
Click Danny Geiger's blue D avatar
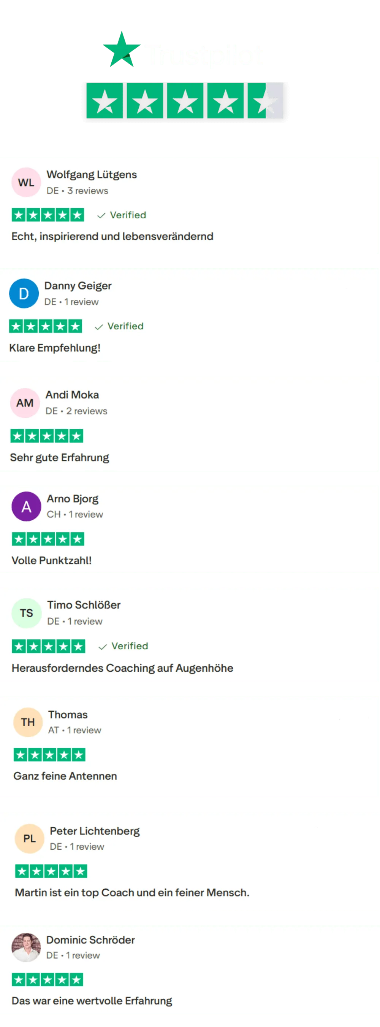coord(24,293)
